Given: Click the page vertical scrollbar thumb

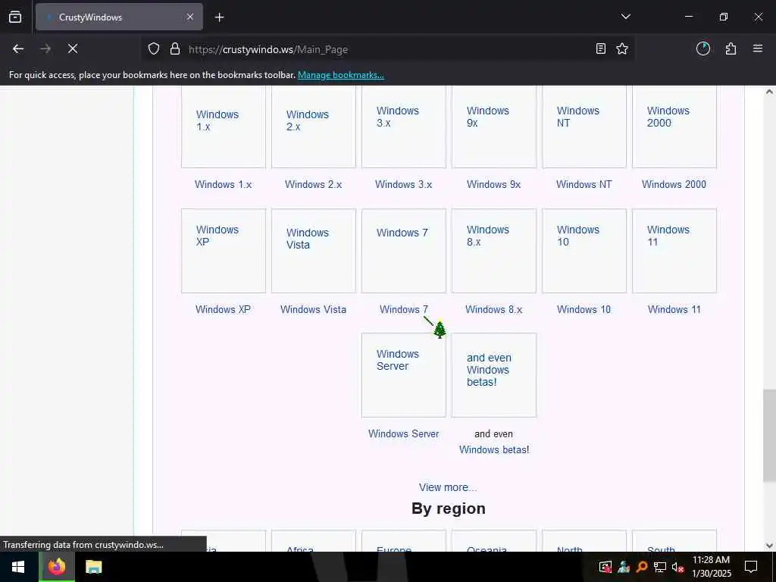Looking at the screenshot, I should (769, 436).
